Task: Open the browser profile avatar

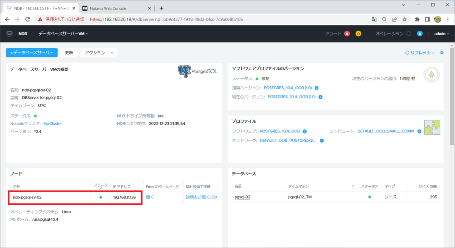Action: [437, 19]
